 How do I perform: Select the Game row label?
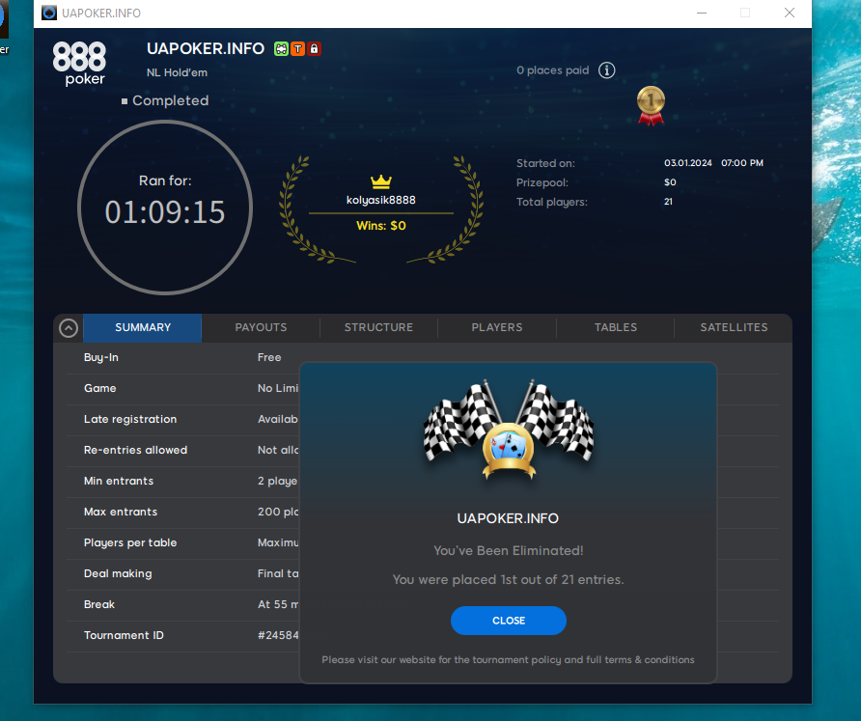(x=100, y=388)
